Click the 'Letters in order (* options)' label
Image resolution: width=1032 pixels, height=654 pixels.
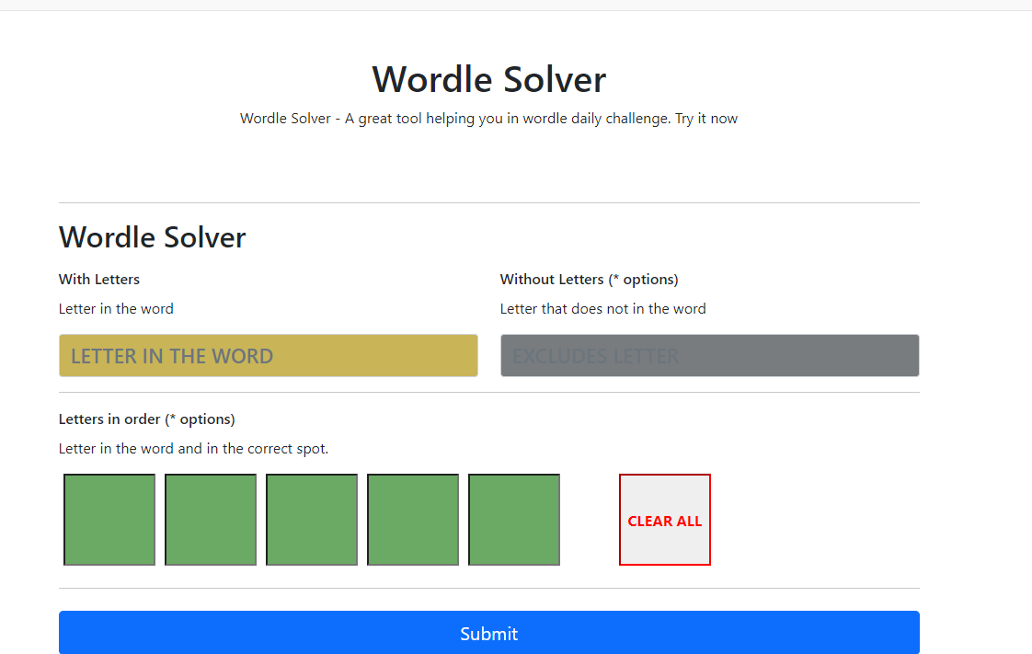[x=147, y=419]
